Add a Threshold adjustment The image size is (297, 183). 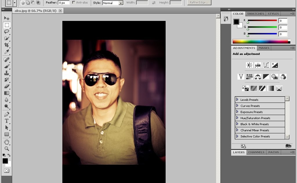coord(262,88)
